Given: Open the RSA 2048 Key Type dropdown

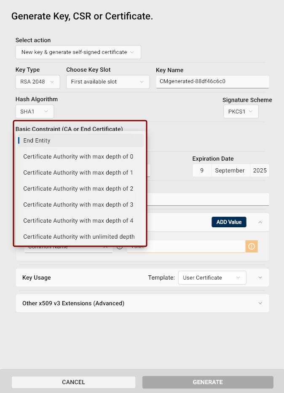Looking at the screenshot, I should click(38, 82).
